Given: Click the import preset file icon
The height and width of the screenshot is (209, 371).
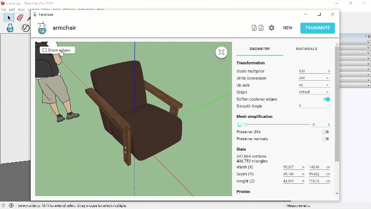Looking at the screenshot, I should (254, 28).
